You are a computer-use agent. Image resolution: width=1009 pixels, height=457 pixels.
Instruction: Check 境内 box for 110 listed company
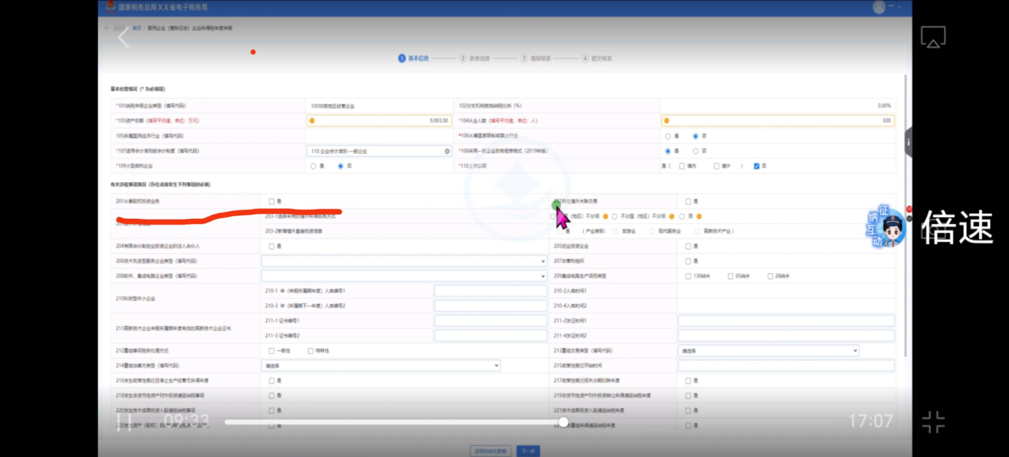click(682, 166)
